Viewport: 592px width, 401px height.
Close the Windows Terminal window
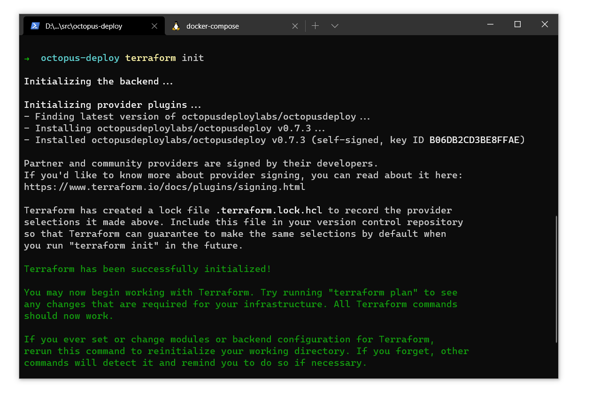[x=545, y=24]
